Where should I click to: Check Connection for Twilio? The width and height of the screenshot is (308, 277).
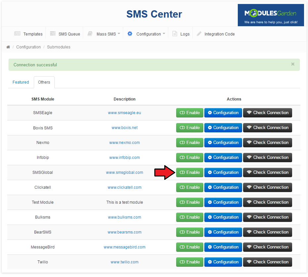tap(268, 262)
